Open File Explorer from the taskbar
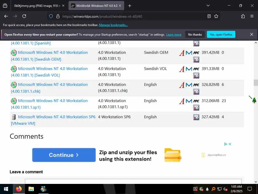This screenshot has height=194, width=258. click(x=31, y=189)
